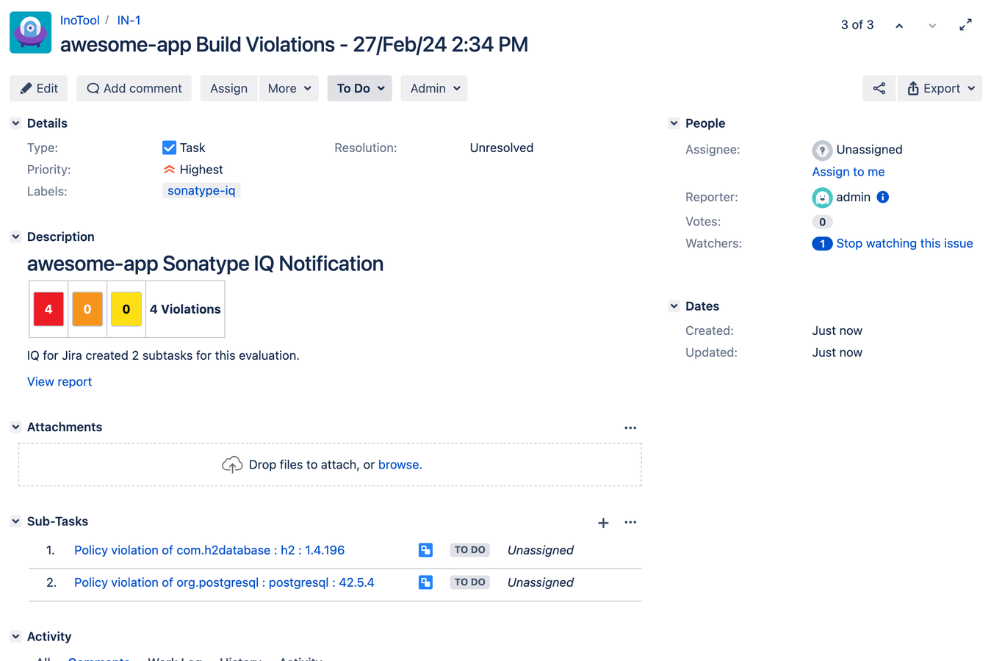
Task: Click the red critical violations swatch
Action: (48, 309)
